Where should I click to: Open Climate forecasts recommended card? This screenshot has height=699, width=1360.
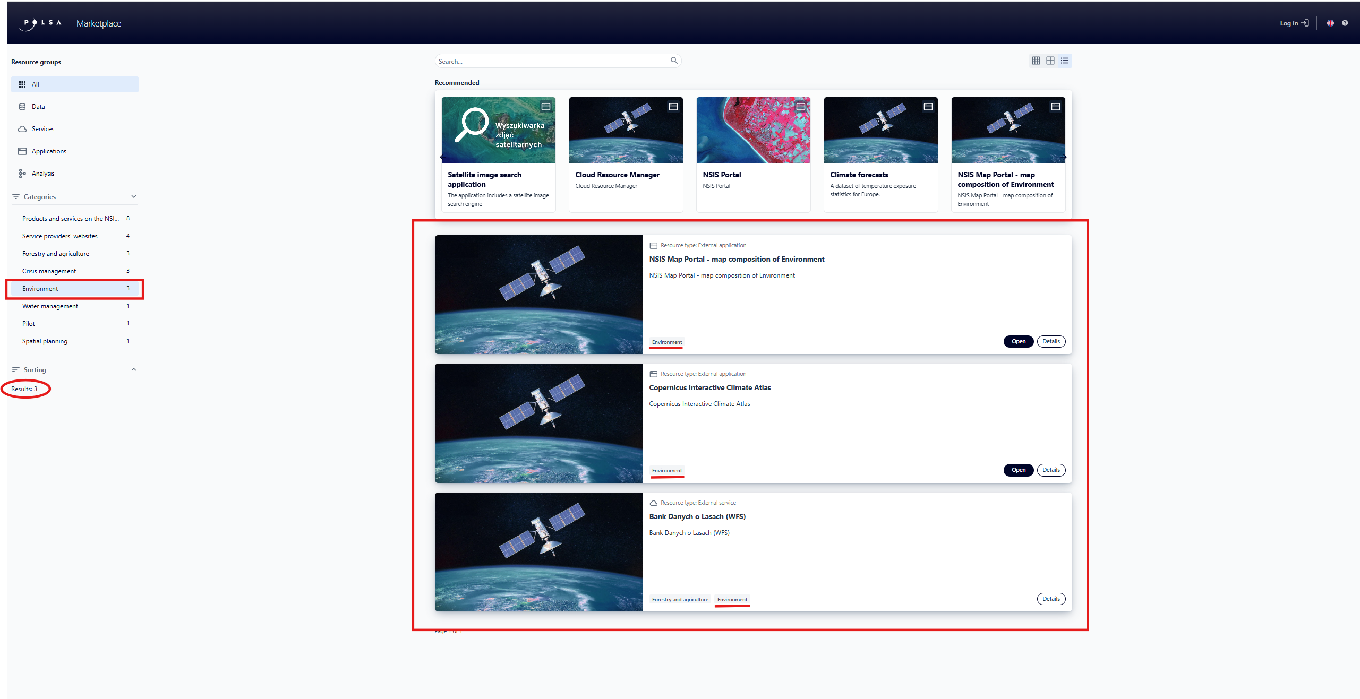pos(880,154)
